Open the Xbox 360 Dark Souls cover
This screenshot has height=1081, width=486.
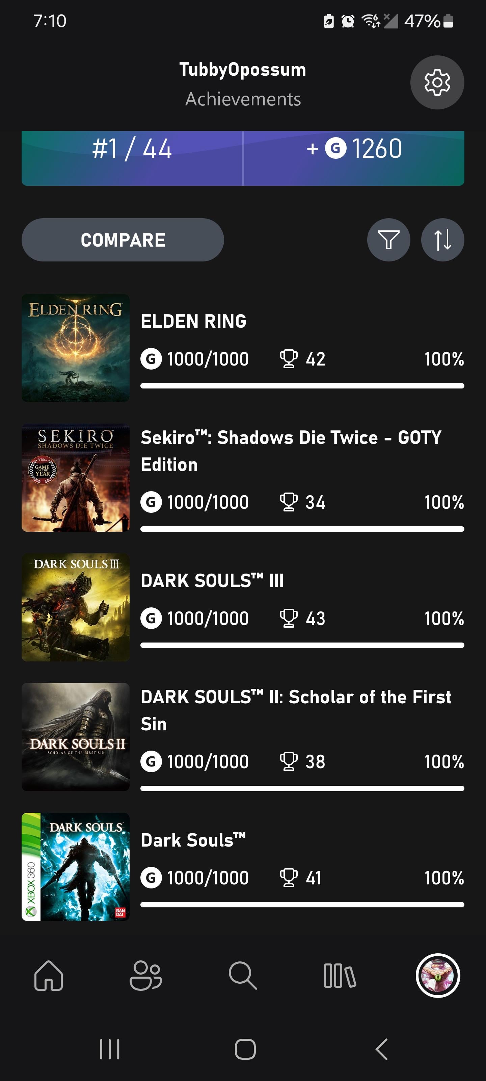76,866
